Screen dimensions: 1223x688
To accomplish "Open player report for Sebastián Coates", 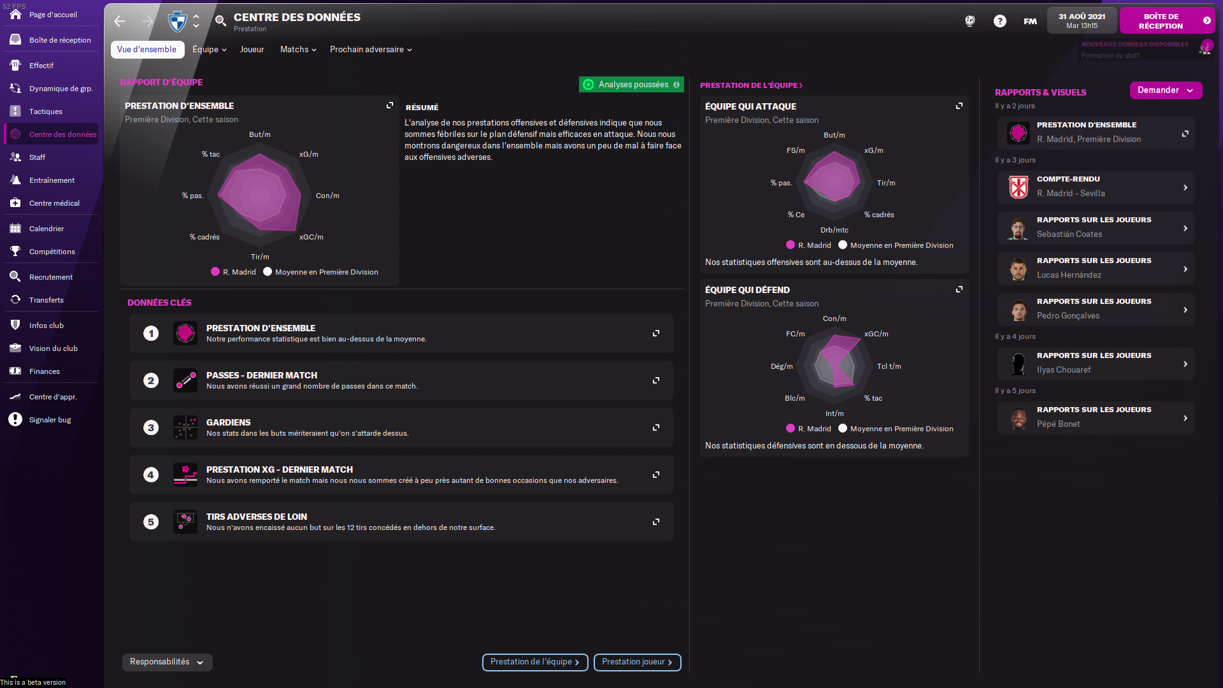I will coord(1096,227).
